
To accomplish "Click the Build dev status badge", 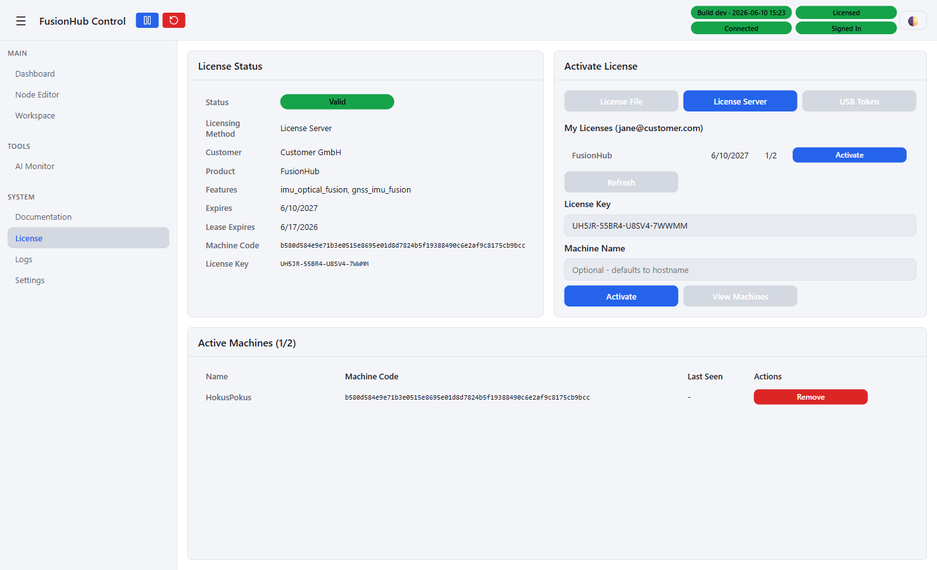I will (741, 13).
